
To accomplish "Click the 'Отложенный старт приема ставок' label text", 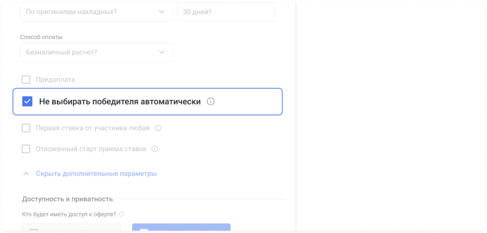I will click(x=91, y=149).
